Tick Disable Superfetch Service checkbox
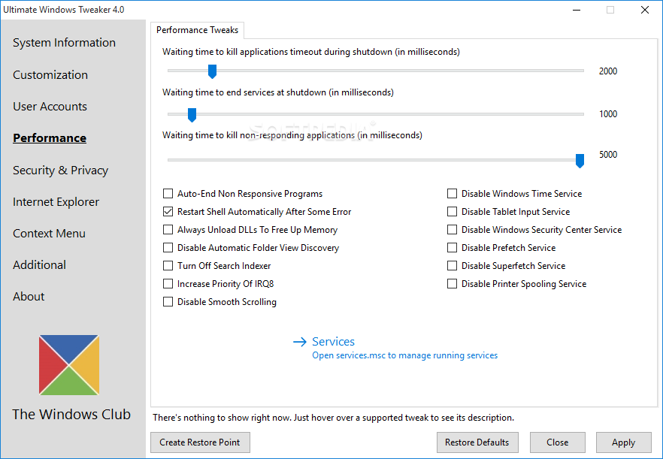663x459 pixels. point(452,266)
